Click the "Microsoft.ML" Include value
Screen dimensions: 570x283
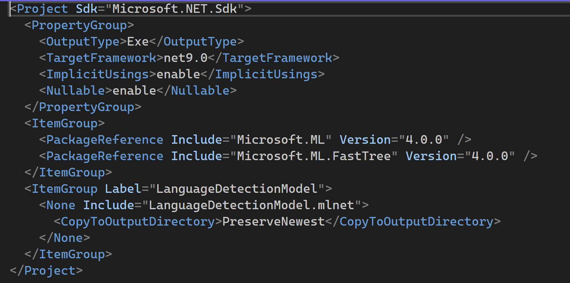coord(281,140)
